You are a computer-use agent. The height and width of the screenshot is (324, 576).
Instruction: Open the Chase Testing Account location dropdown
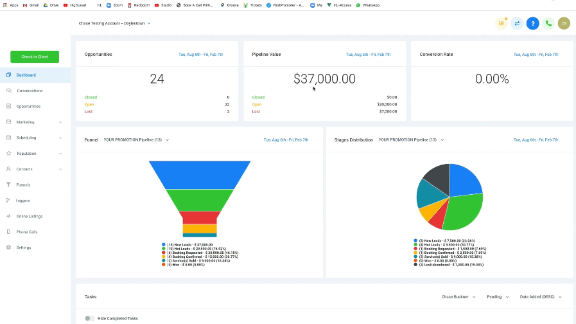(x=113, y=23)
